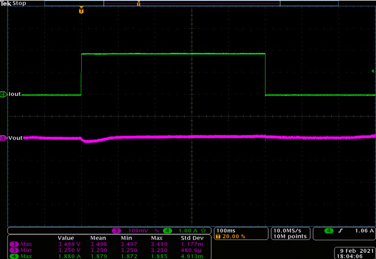The image size is (376, 259).
Task: Click the green trigger level arrow at right edge
Action: 374,71
